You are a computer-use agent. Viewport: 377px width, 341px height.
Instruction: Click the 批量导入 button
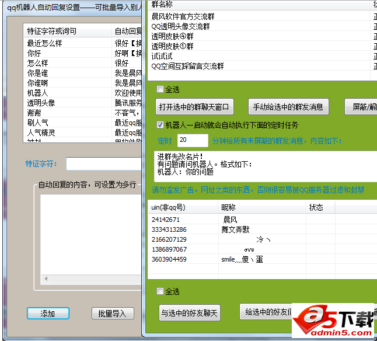pyautogui.click(x=113, y=314)
